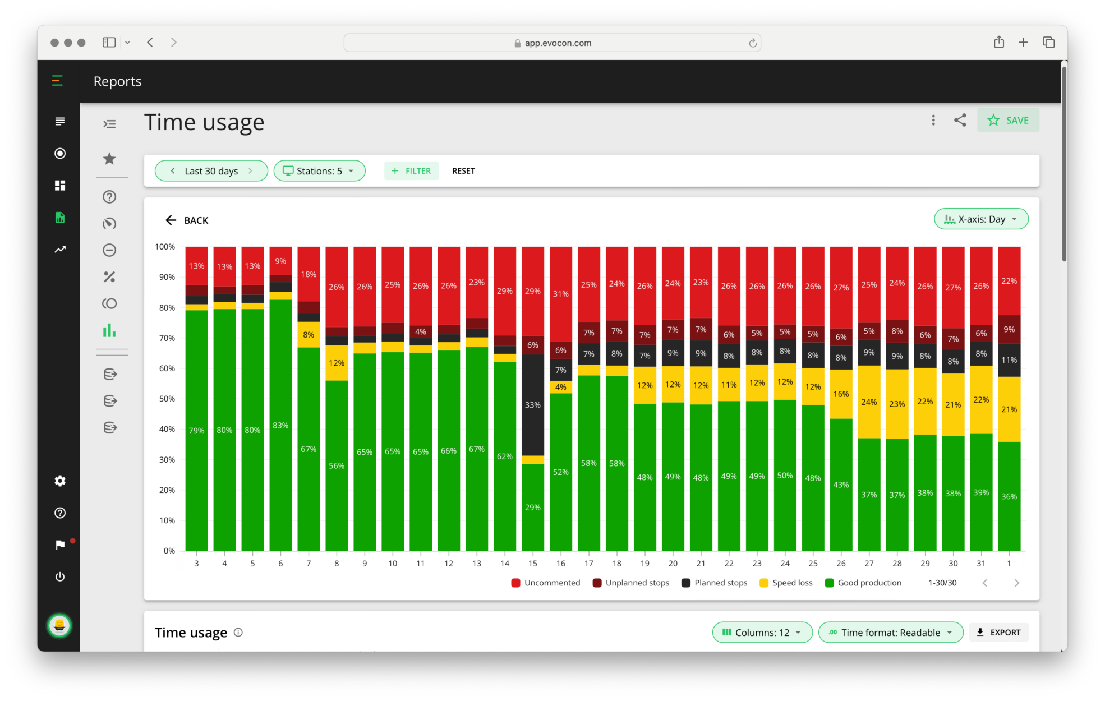Open the Recycle/History icon in sidebar
This screenshot has height=701, width=1105.
tap(110, 223)
